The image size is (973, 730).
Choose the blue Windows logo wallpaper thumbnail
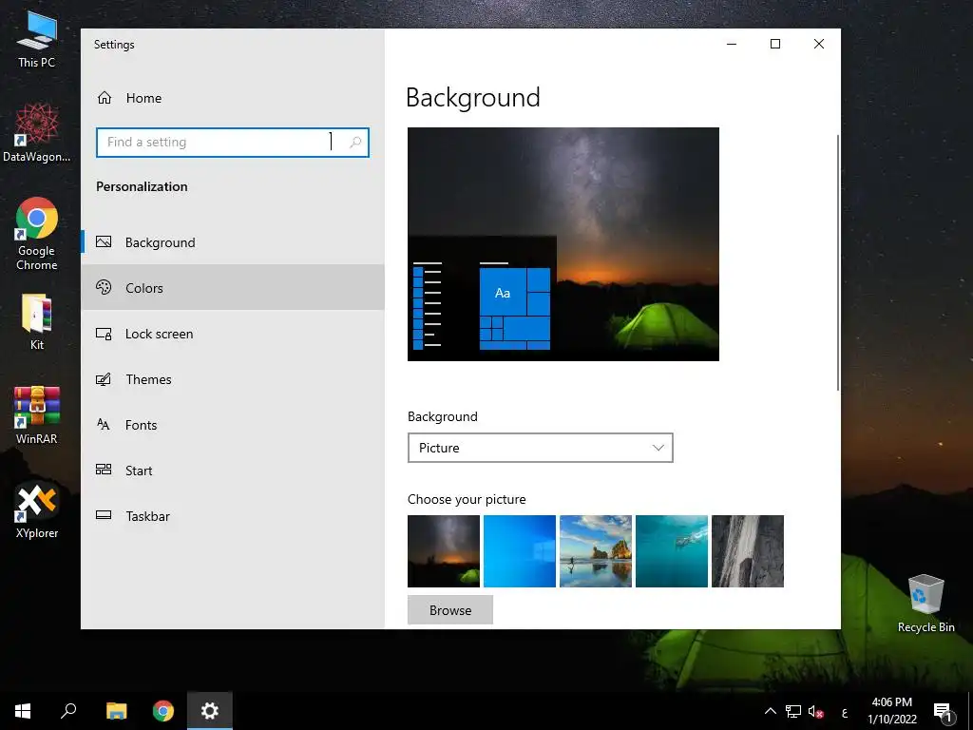point(520,551)
